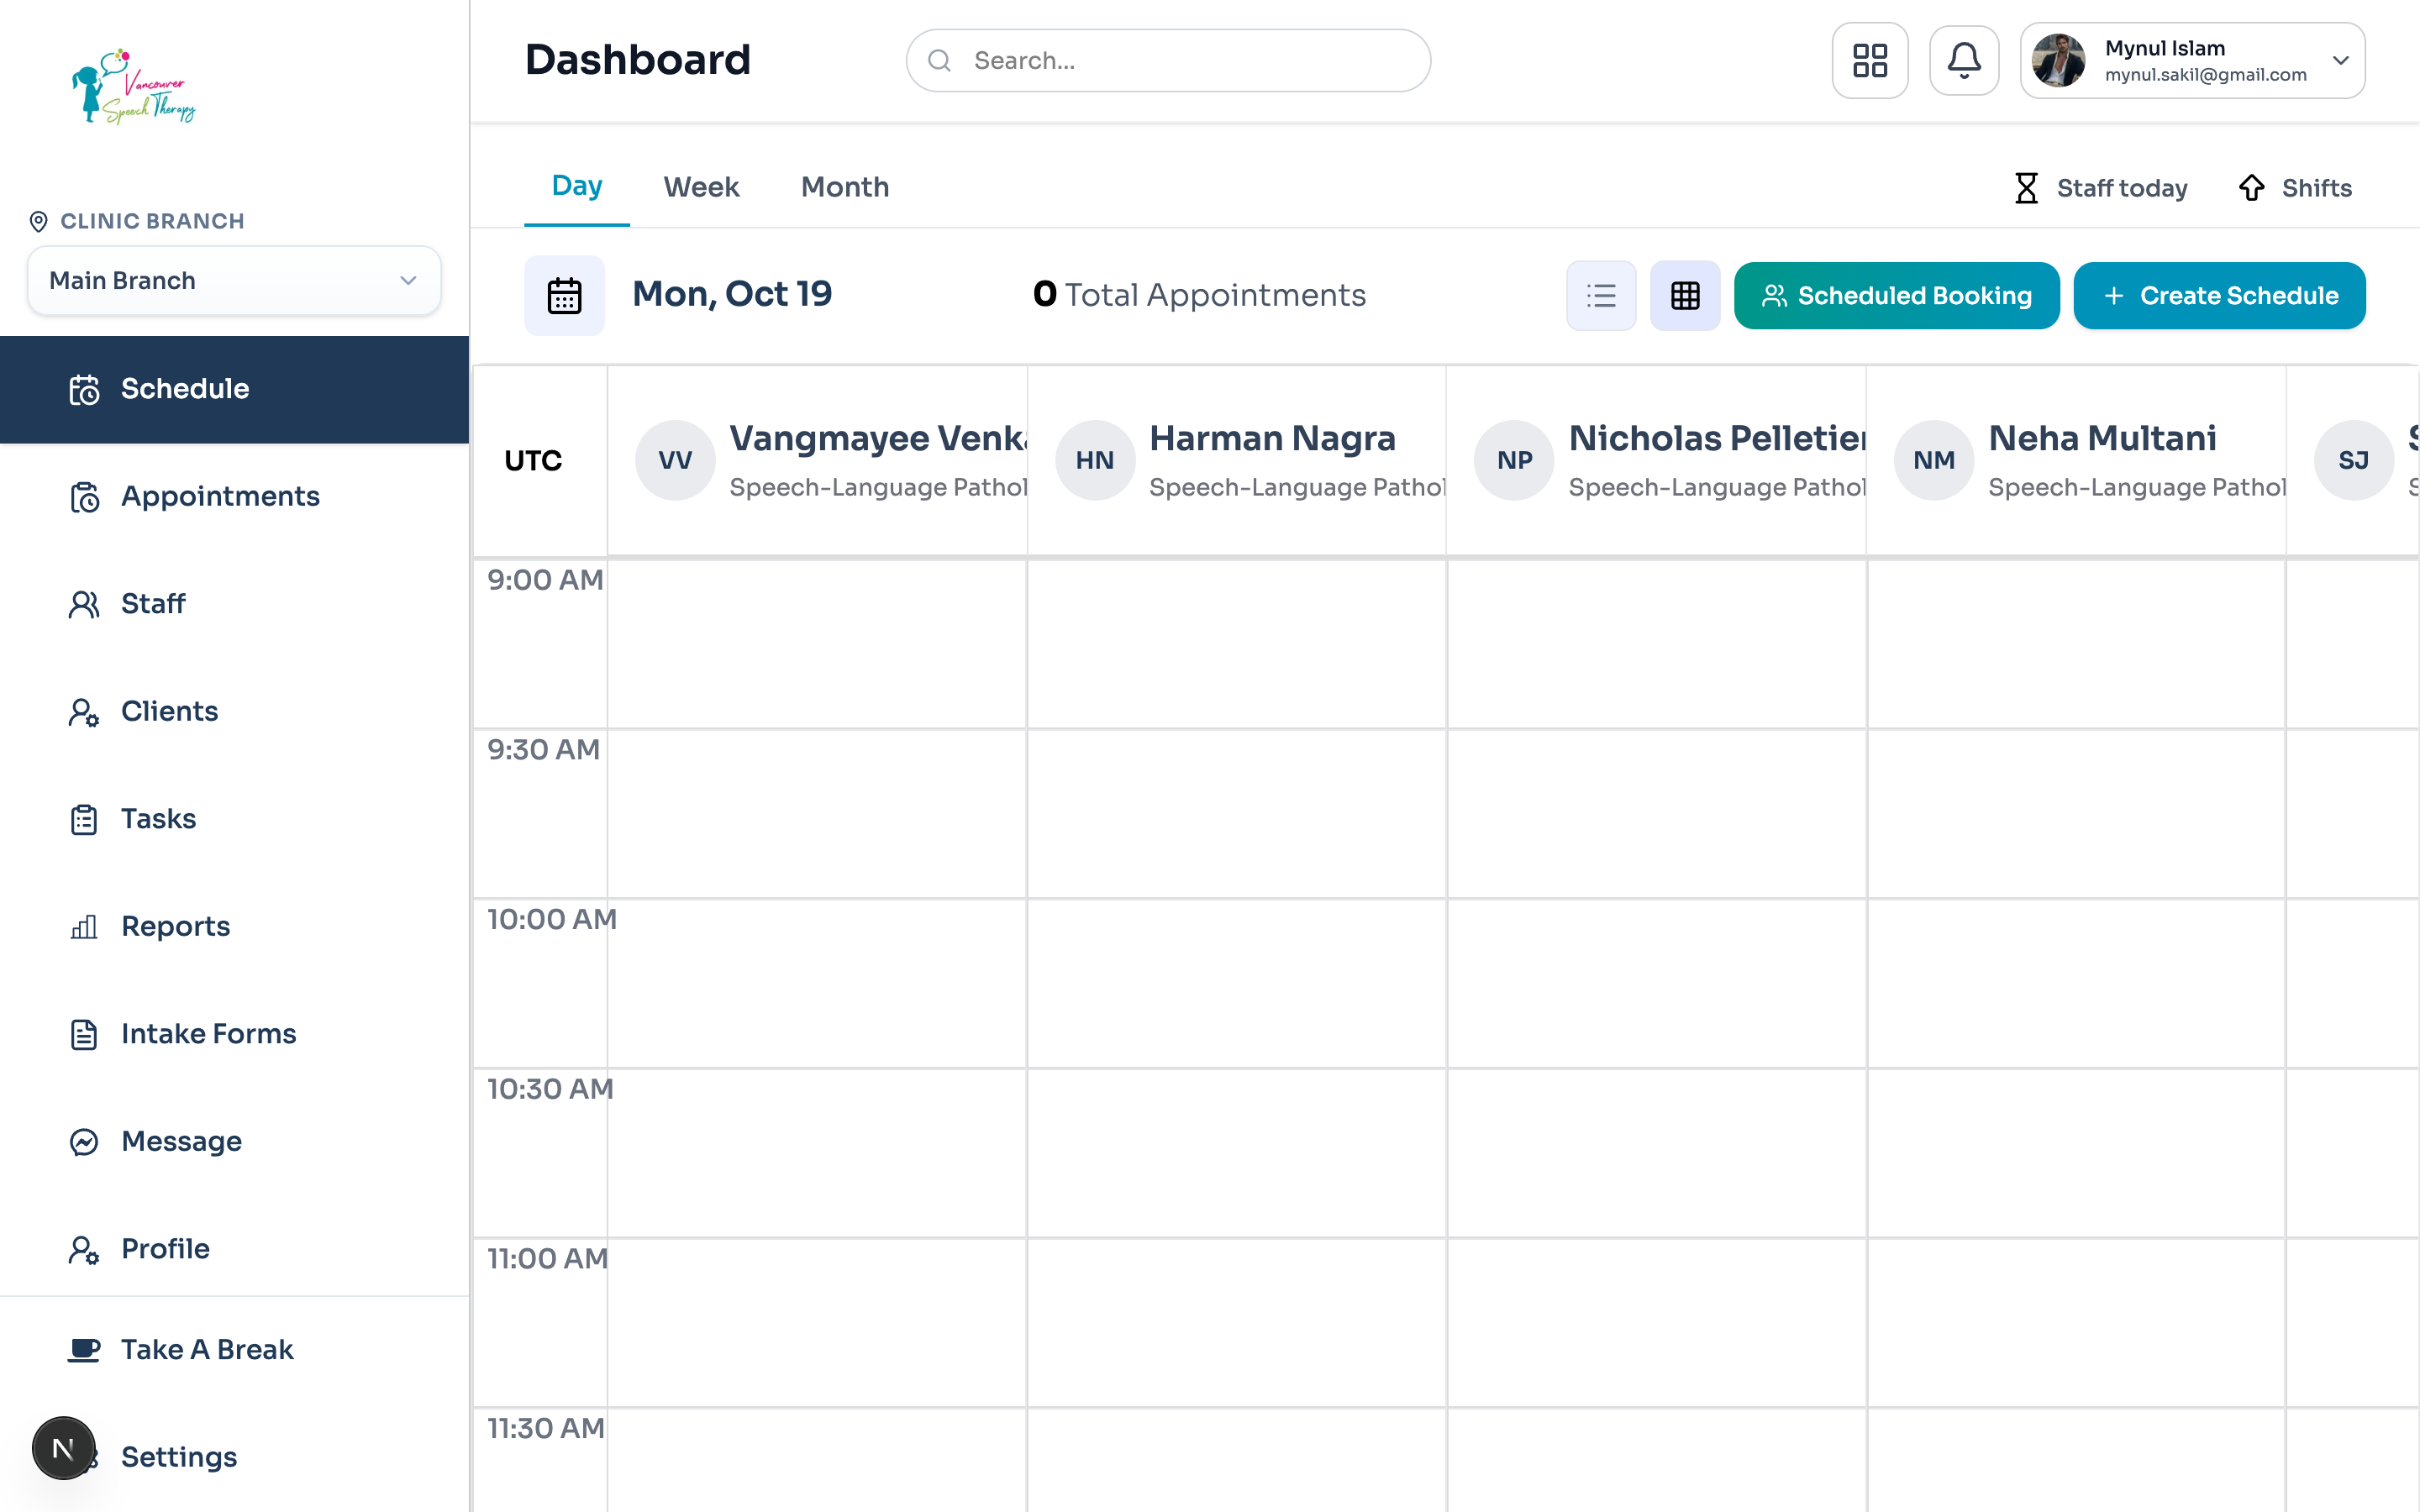Open Reports in the sidebar
The image size is (2420, 1512).
coord(234,927)
